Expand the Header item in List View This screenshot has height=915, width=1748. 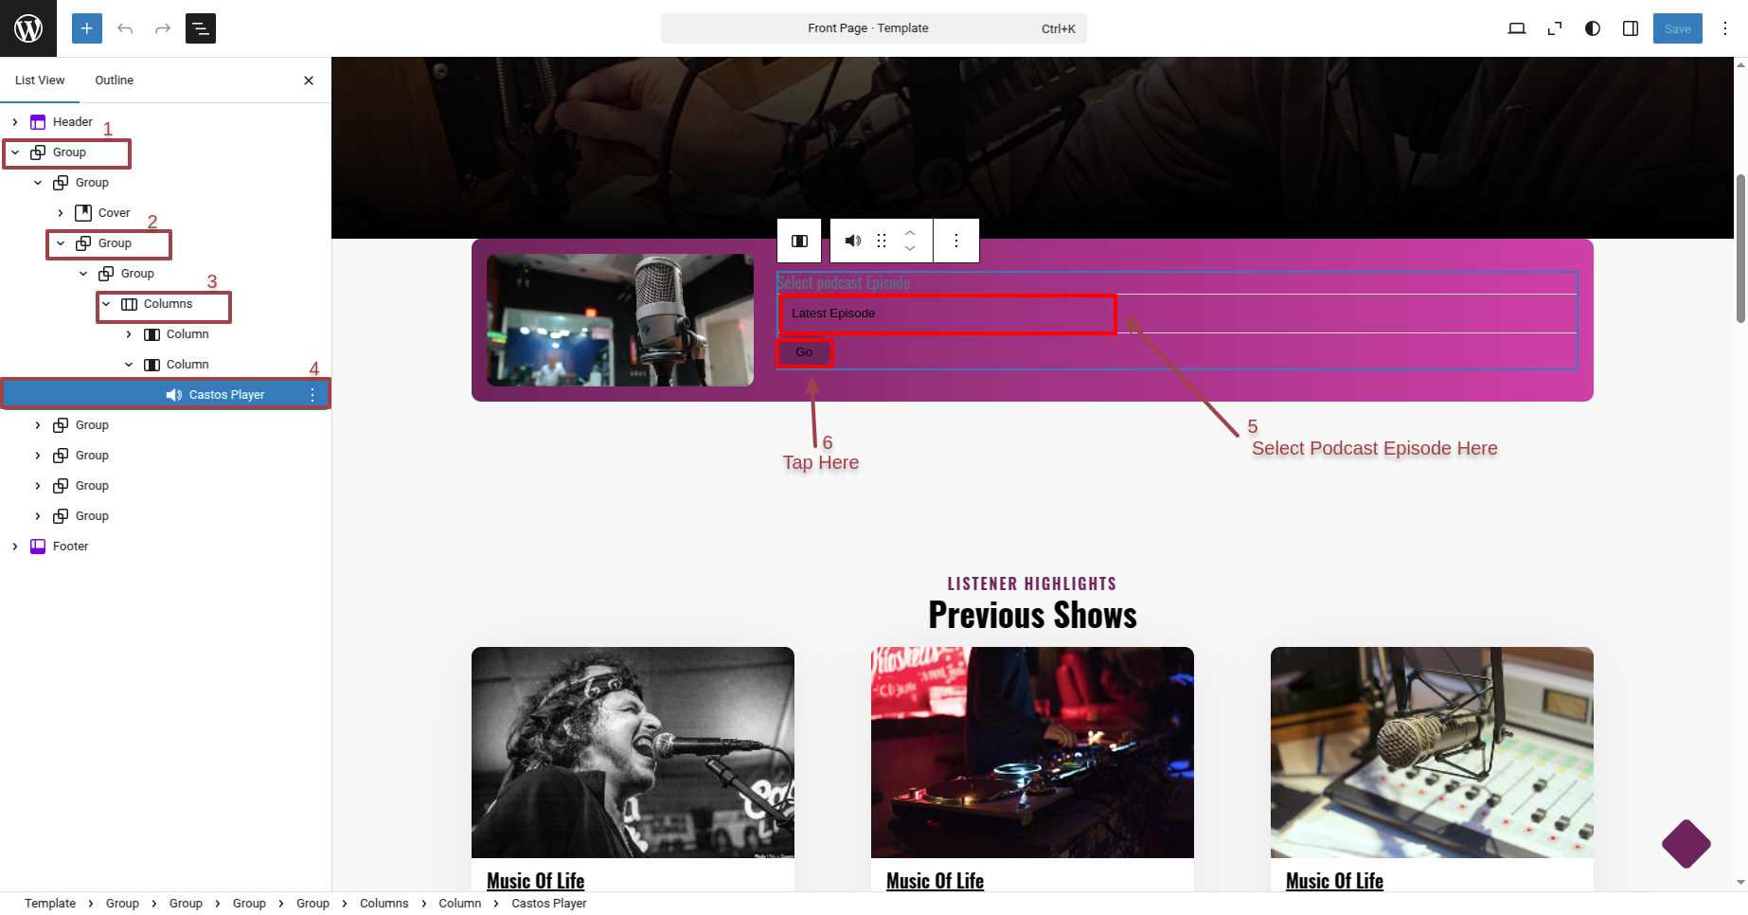click(15, 122)
